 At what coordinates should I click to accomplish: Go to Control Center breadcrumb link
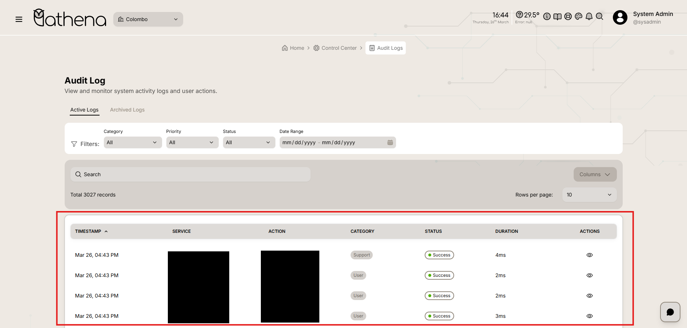pyautogui.click(x=339, y=48)
